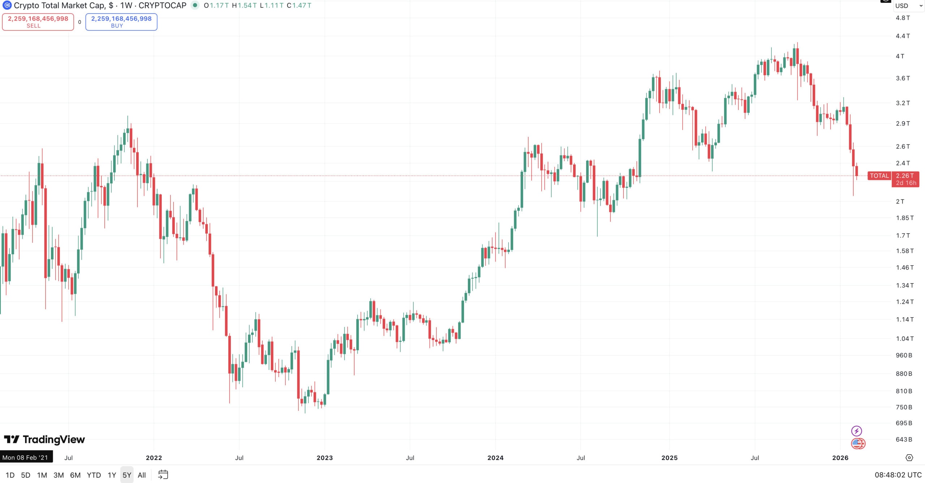Click the red TOTAL price label
This screenshot has height=483, width=925.
[x=879, y=176]
